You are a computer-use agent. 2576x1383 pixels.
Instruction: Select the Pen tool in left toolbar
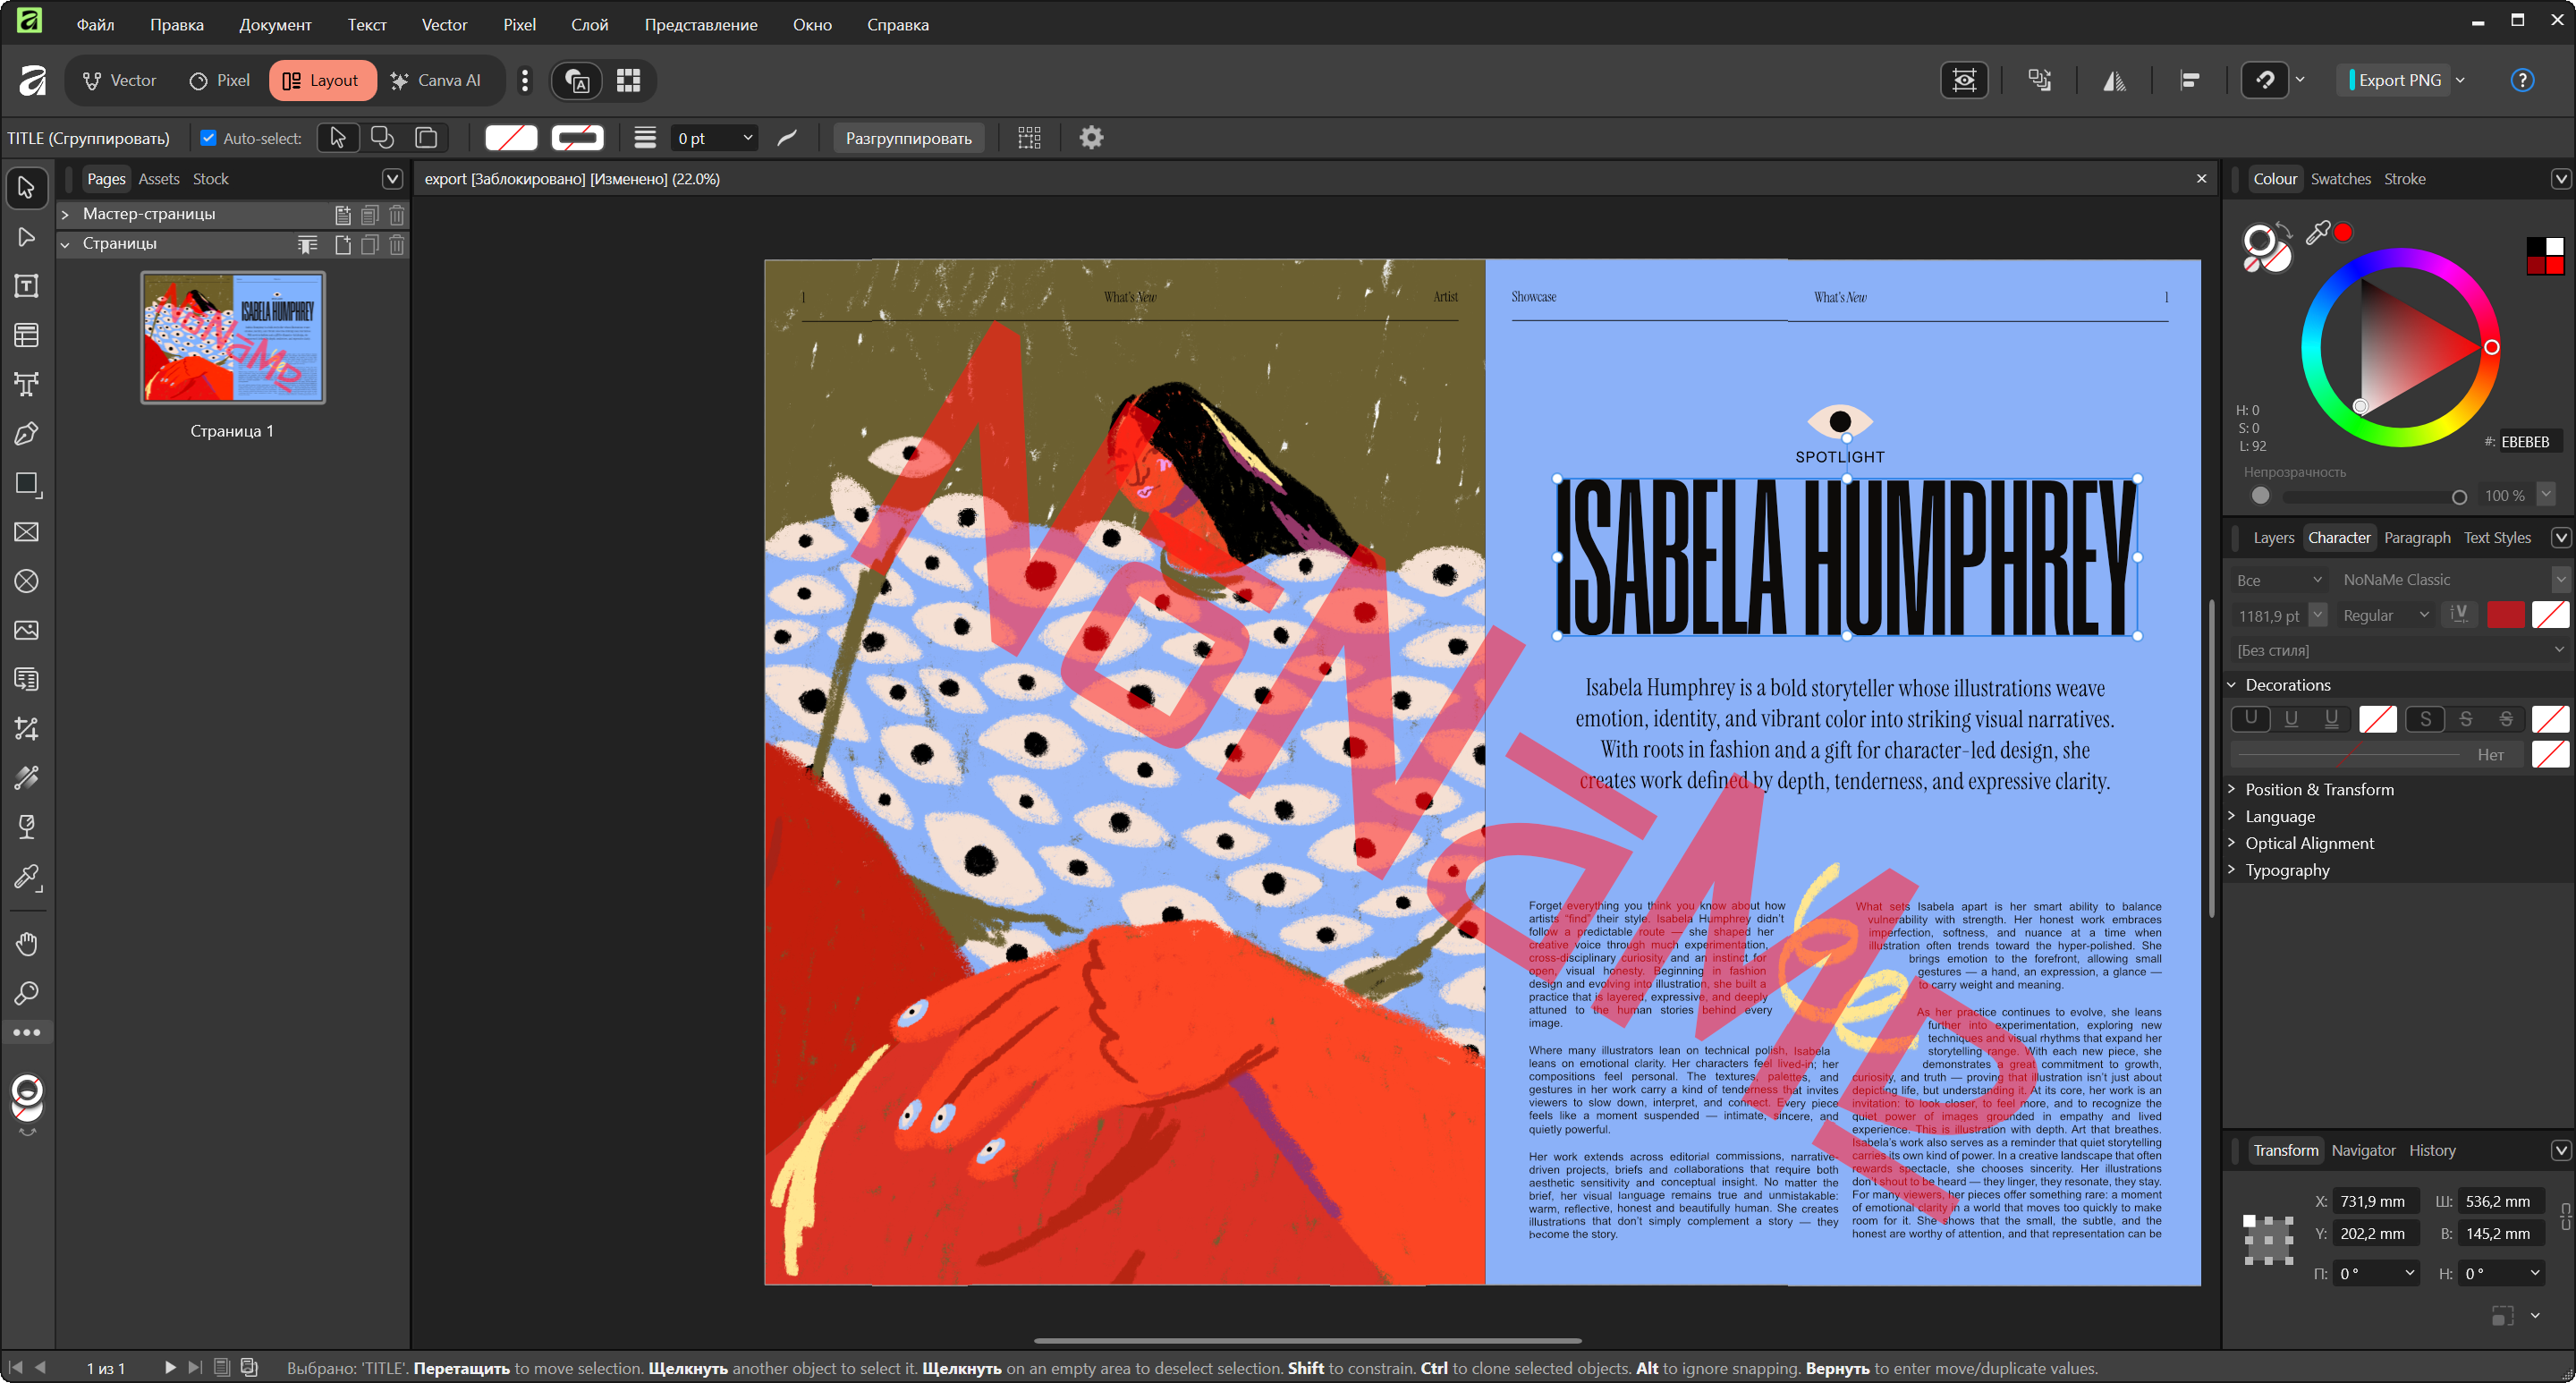(x=27, y=433)
